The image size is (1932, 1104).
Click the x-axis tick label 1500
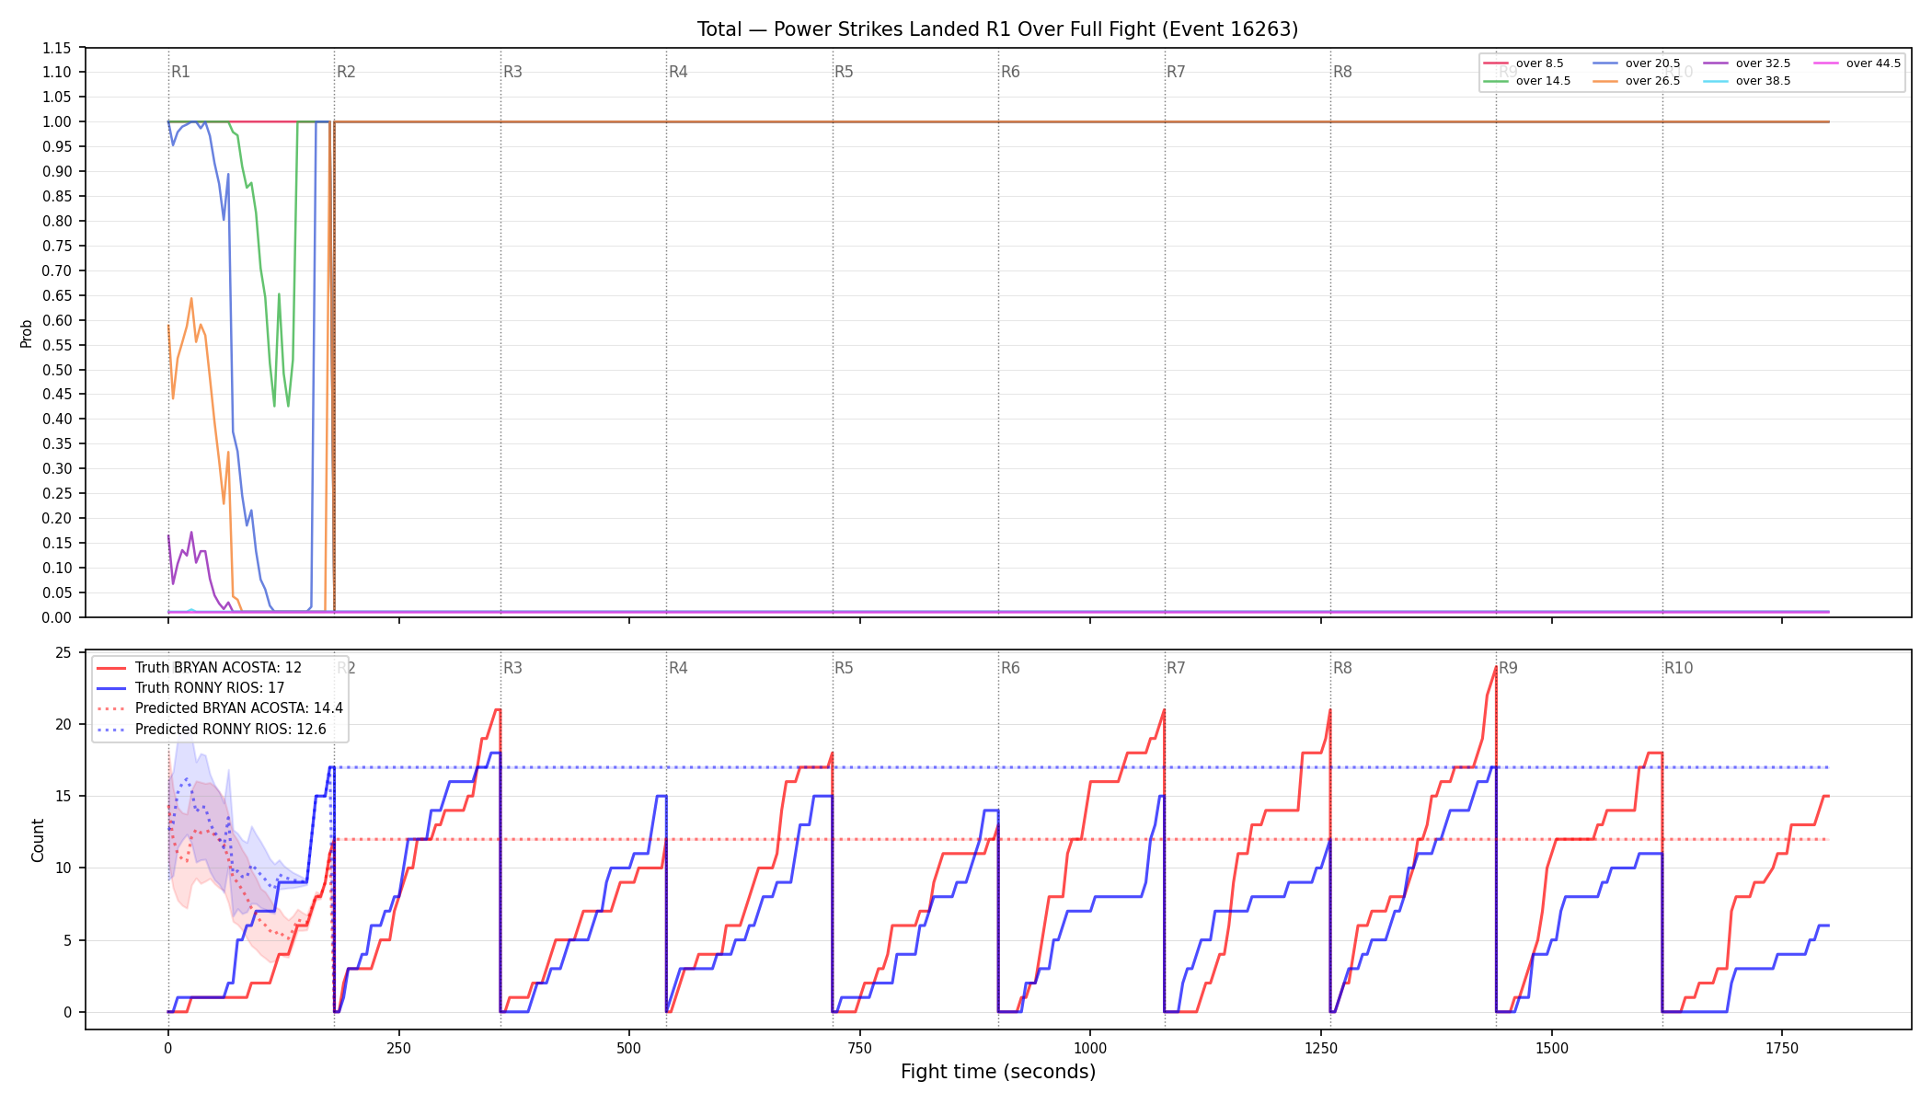[1552, 1048]
